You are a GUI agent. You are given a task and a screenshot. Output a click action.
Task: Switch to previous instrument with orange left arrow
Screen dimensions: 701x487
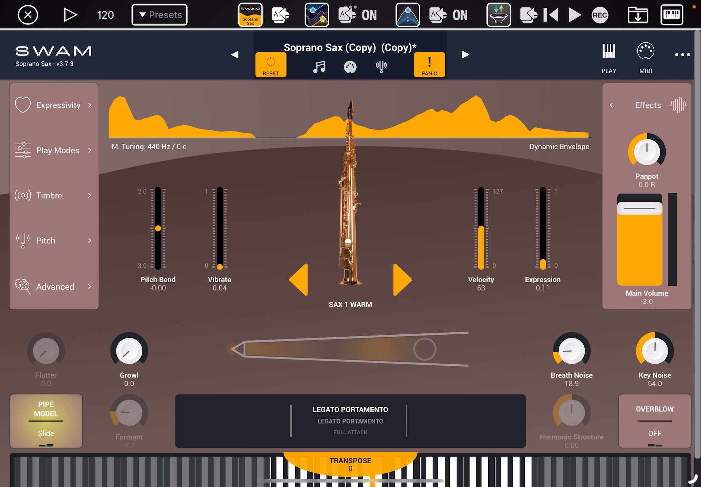pyautogui.click(x=299, y=280)
